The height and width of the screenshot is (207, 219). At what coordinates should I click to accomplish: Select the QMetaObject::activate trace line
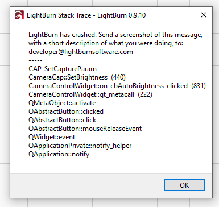click(x=62, y=103)
